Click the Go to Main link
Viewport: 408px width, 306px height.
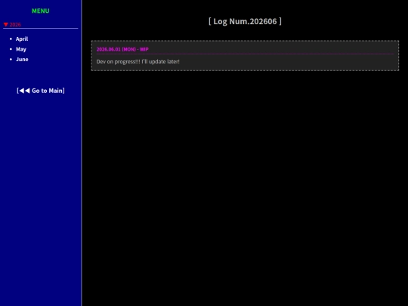(x=41, y=91)
